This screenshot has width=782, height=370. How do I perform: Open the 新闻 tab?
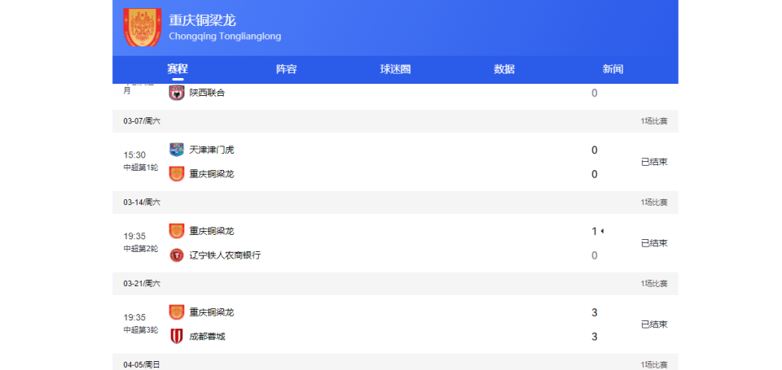point(613,69)
